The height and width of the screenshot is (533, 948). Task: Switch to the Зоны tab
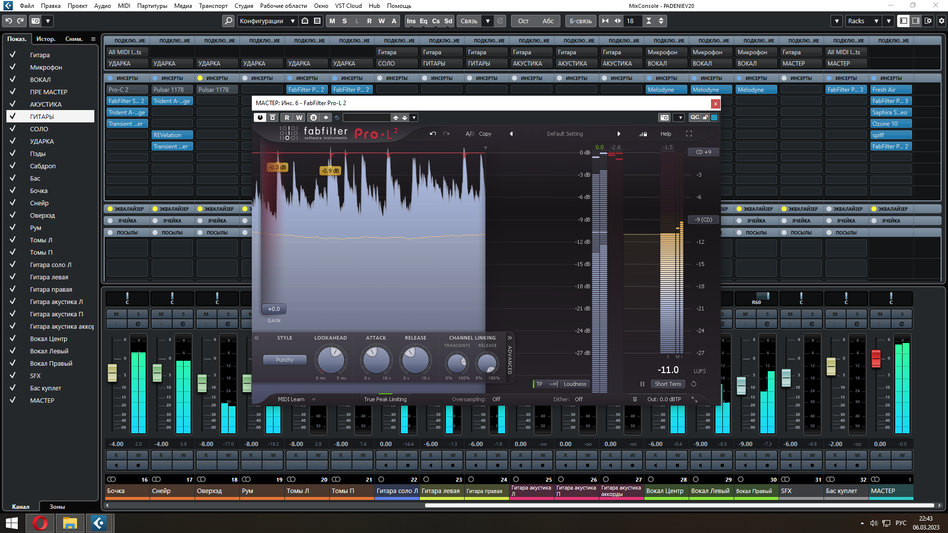coord(57,506)
